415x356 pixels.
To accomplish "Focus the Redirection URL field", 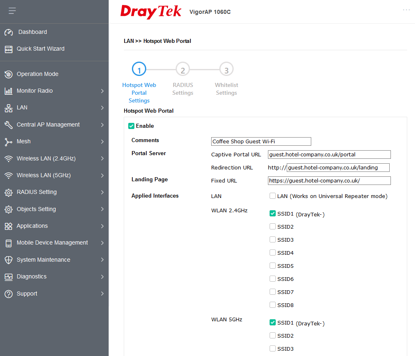I will point(338,167).
